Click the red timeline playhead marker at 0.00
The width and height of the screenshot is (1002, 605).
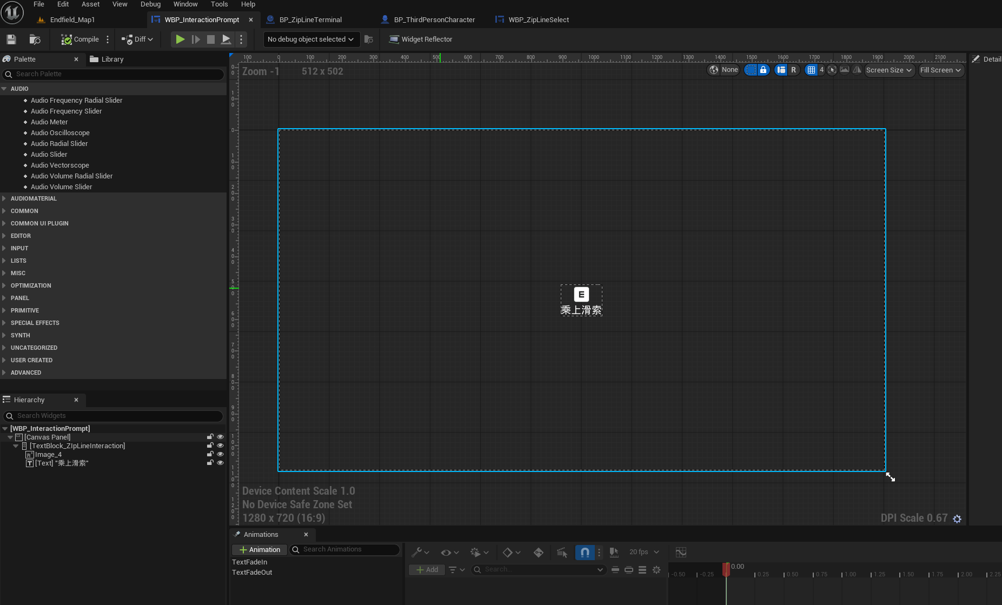click(x=726, y=569)
